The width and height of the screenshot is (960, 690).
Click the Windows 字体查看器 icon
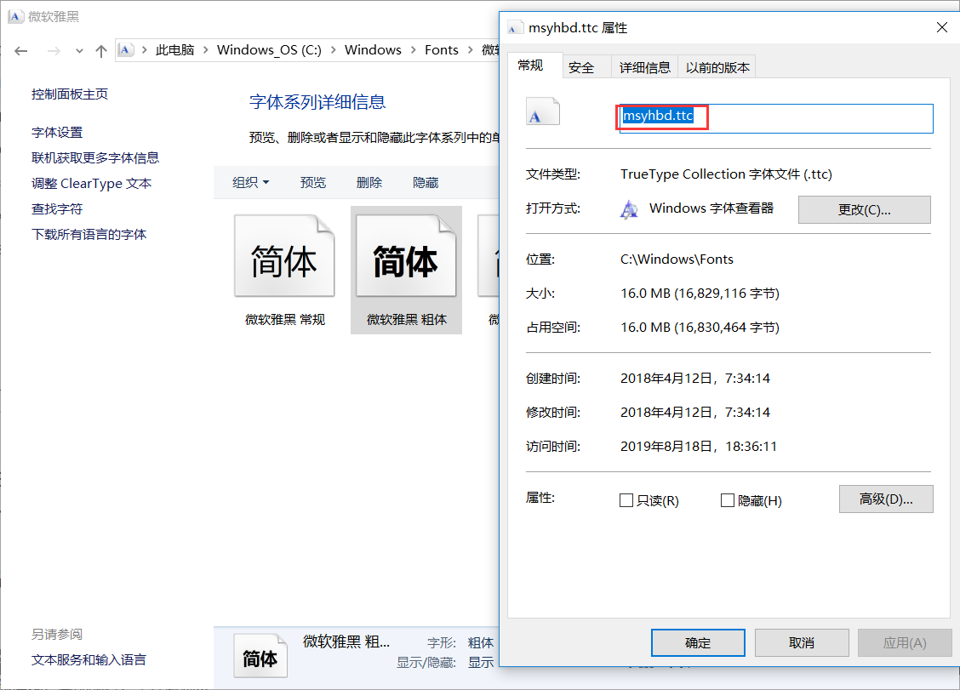tap(630, 209)
